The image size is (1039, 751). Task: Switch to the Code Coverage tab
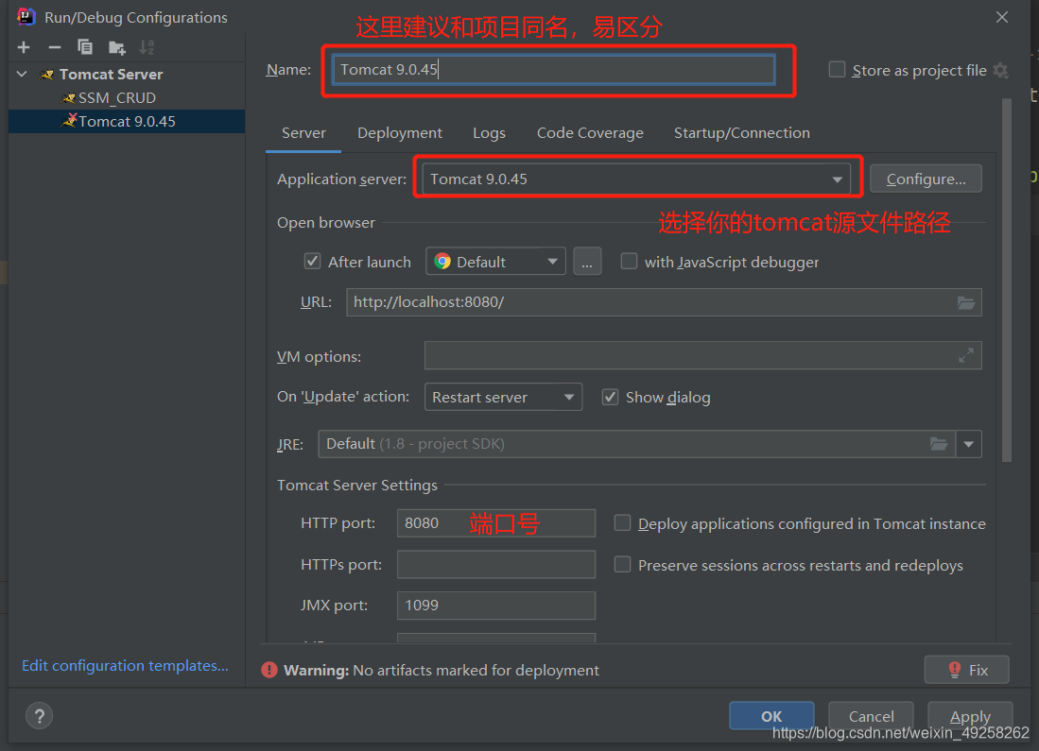[x=590, y=133]
